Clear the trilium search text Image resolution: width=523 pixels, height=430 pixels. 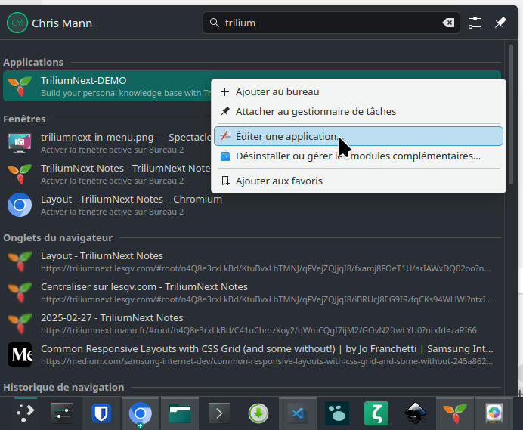[448, 23]
